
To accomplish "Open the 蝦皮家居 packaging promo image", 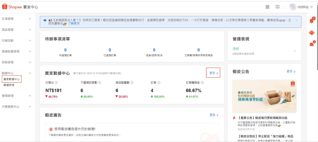I will pos(264,96).
